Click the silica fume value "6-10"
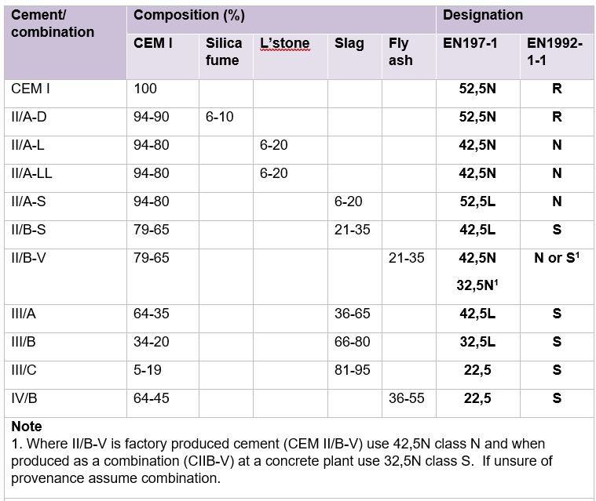Viewport: 596px width, 501px height. (221, 117)
